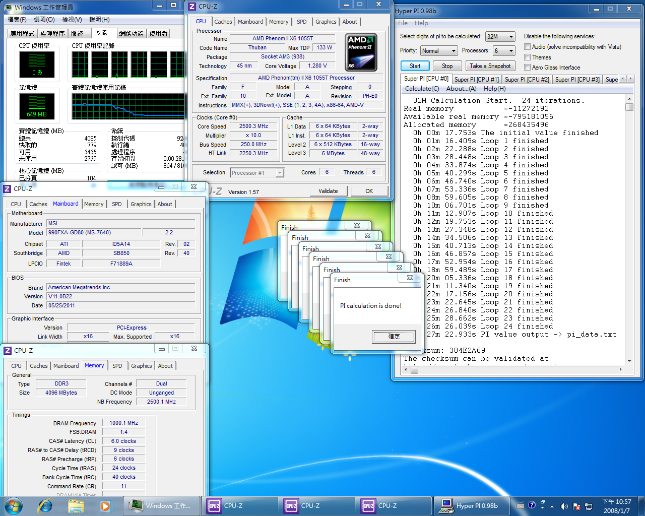The width and height of the screenshot is (645, 516).
Task: Click the Core Speed value 2500.3 MHz
Action: [x=254, y=126]
